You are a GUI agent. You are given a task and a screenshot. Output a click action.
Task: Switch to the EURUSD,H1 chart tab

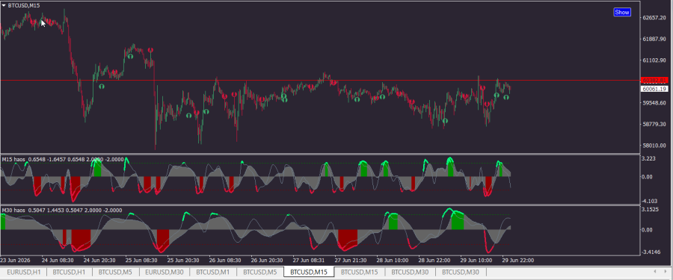tap(24, 272)
